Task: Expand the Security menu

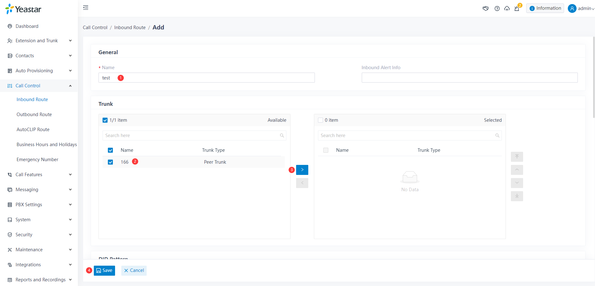Action: click(39, 235)
